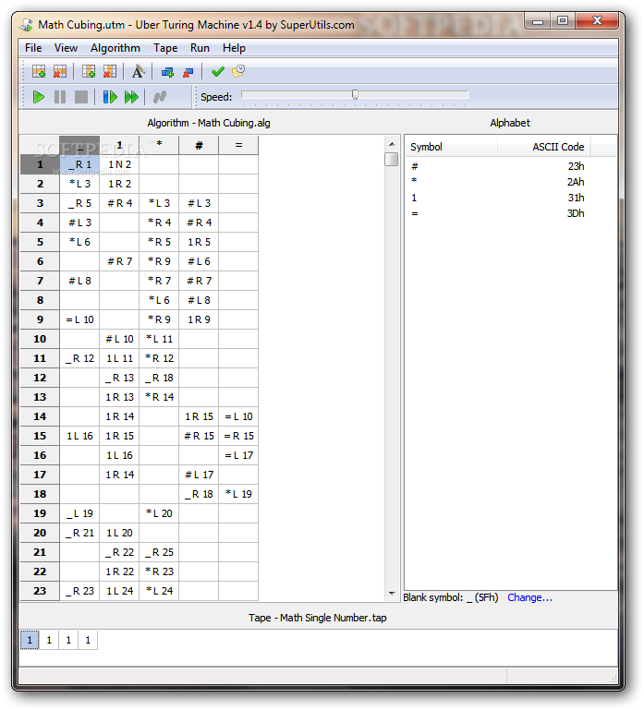Click the highlighted cell '_R 1'
Screen dimensions: 644x710
pos(79,164)
